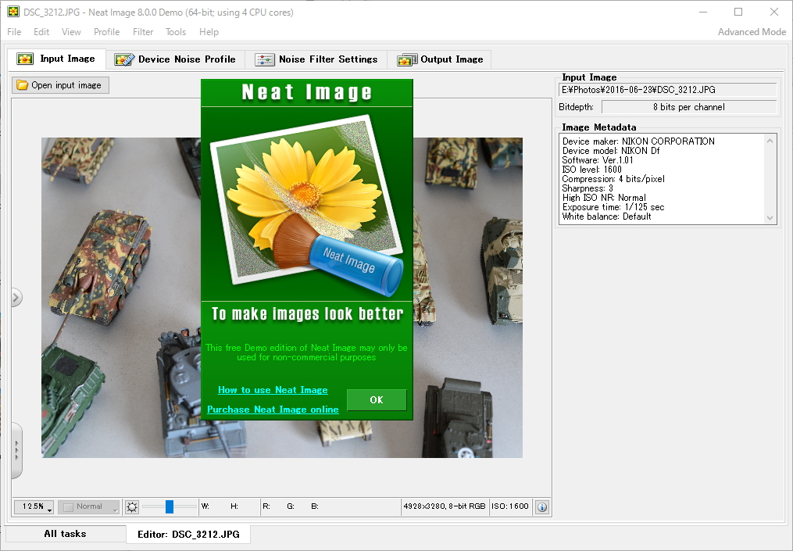Go to the Output Image tab
The image size is (793, 551).
pyautogui.click(x=440, y=59)
